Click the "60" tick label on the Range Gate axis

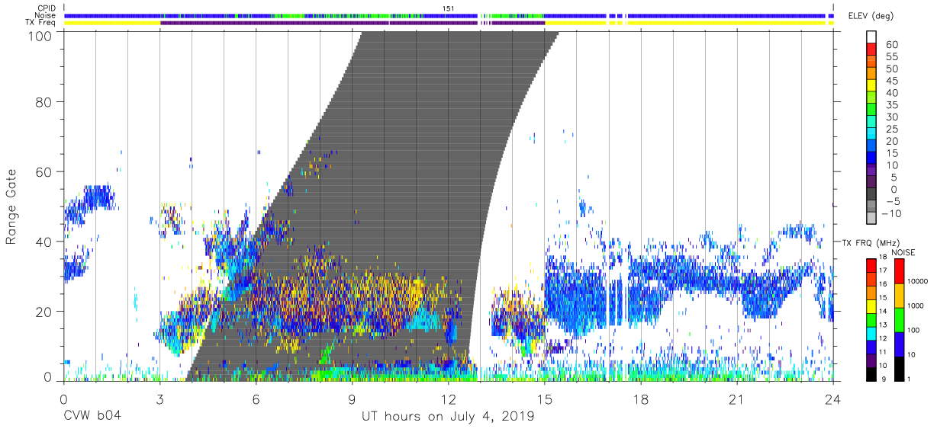pos(43,171)
